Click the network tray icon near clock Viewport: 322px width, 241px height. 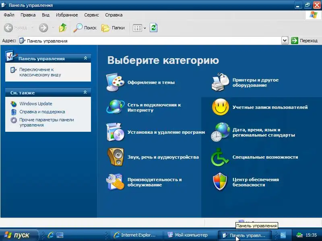click(x=299, y=235)
